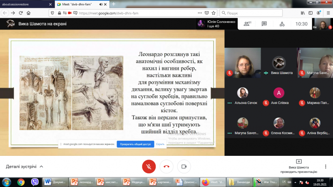The width and height of the screenshot is (333, 187).
Task: Switch to картини... PowerPoint taskbar window
Action: pyautogui.click(x=160, y=182)
